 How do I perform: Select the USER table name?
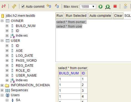tap(16, 41)
